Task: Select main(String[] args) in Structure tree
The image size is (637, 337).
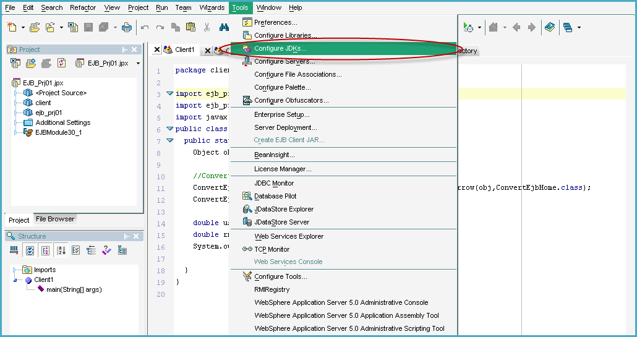Action: tap(74, 289)
